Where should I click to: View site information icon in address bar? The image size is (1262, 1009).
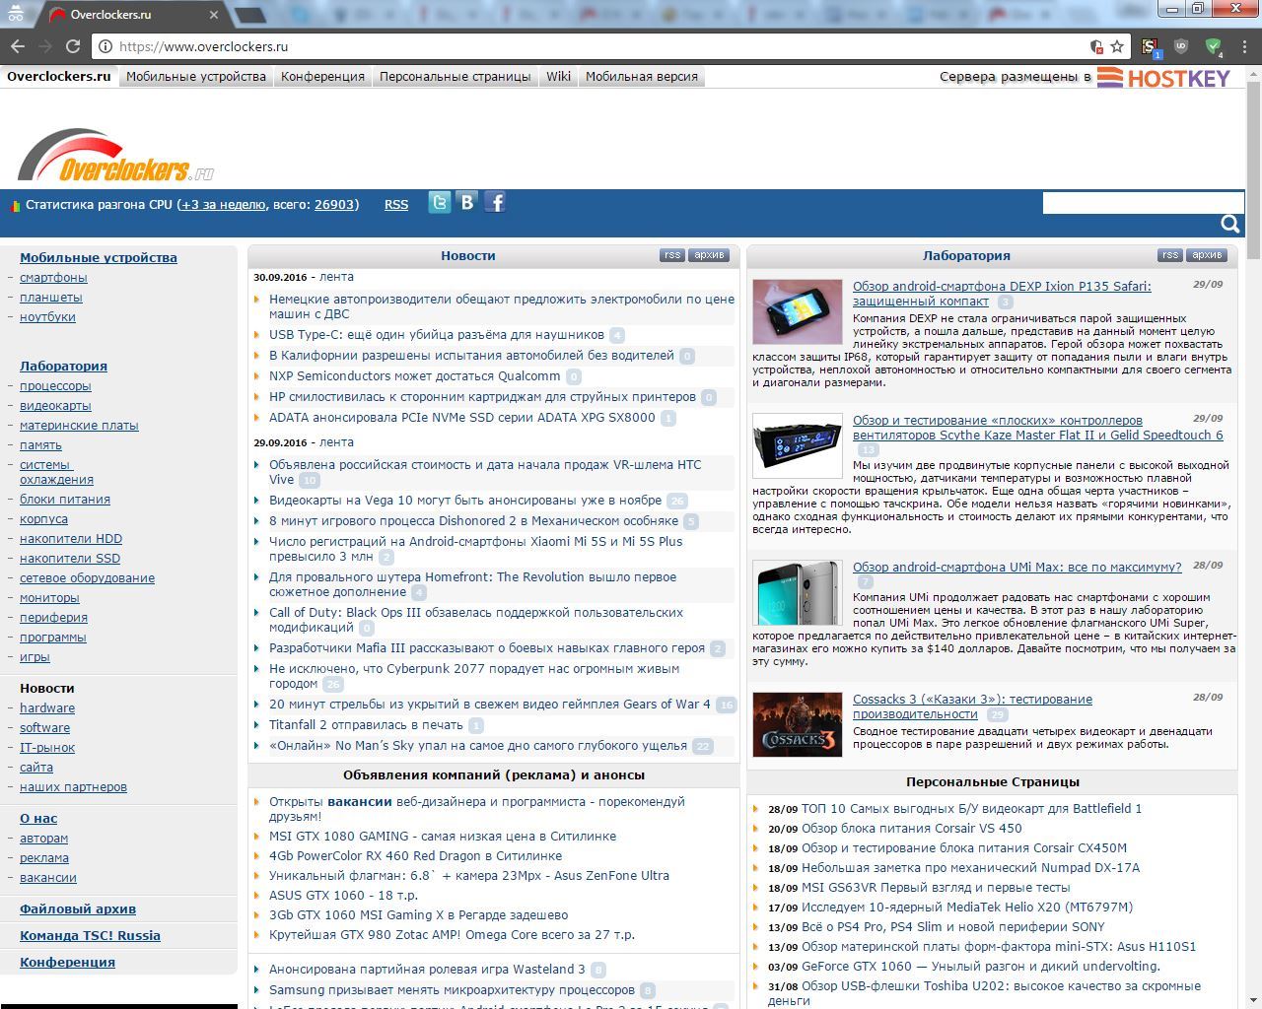pos(105,46)
